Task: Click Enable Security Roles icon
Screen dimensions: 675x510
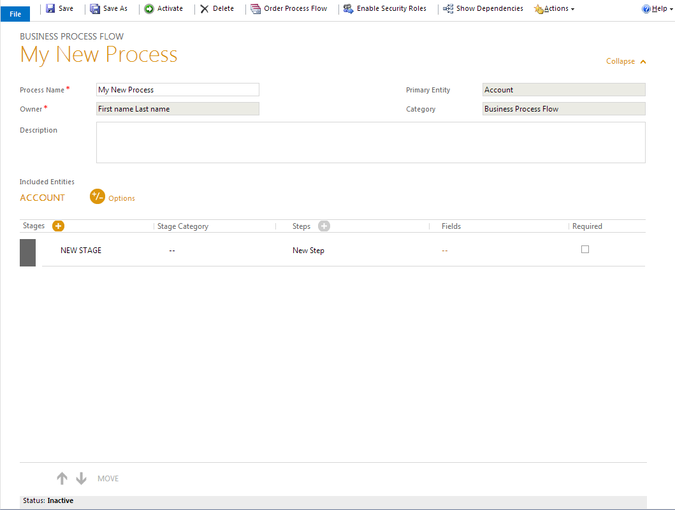Action: point(348,9)
